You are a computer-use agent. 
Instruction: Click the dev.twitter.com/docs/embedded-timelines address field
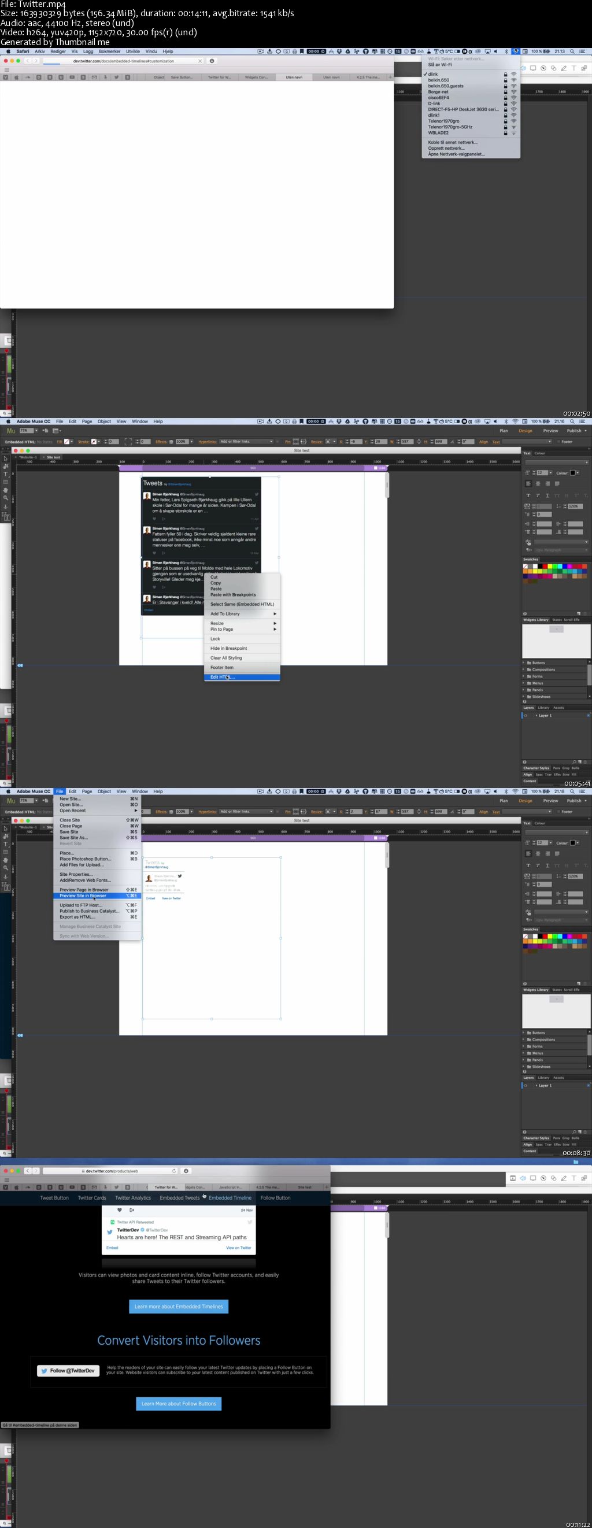tap(123, 61)
